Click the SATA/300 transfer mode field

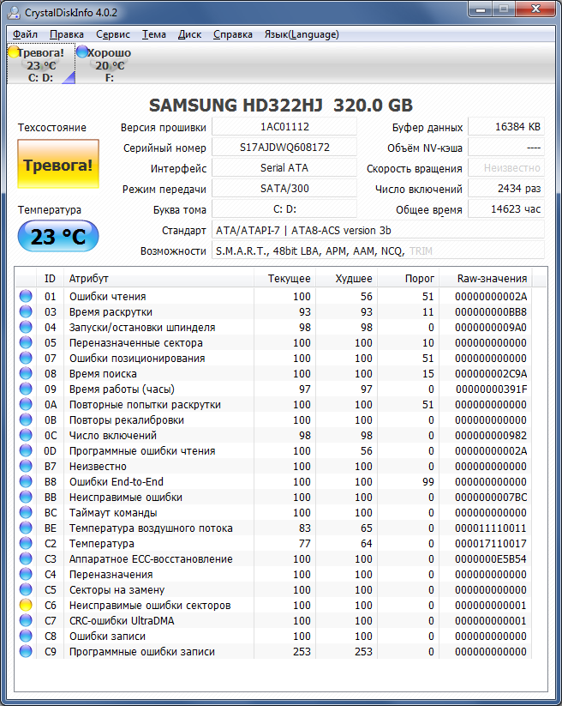pyautogui.click(x=284, y=188)
